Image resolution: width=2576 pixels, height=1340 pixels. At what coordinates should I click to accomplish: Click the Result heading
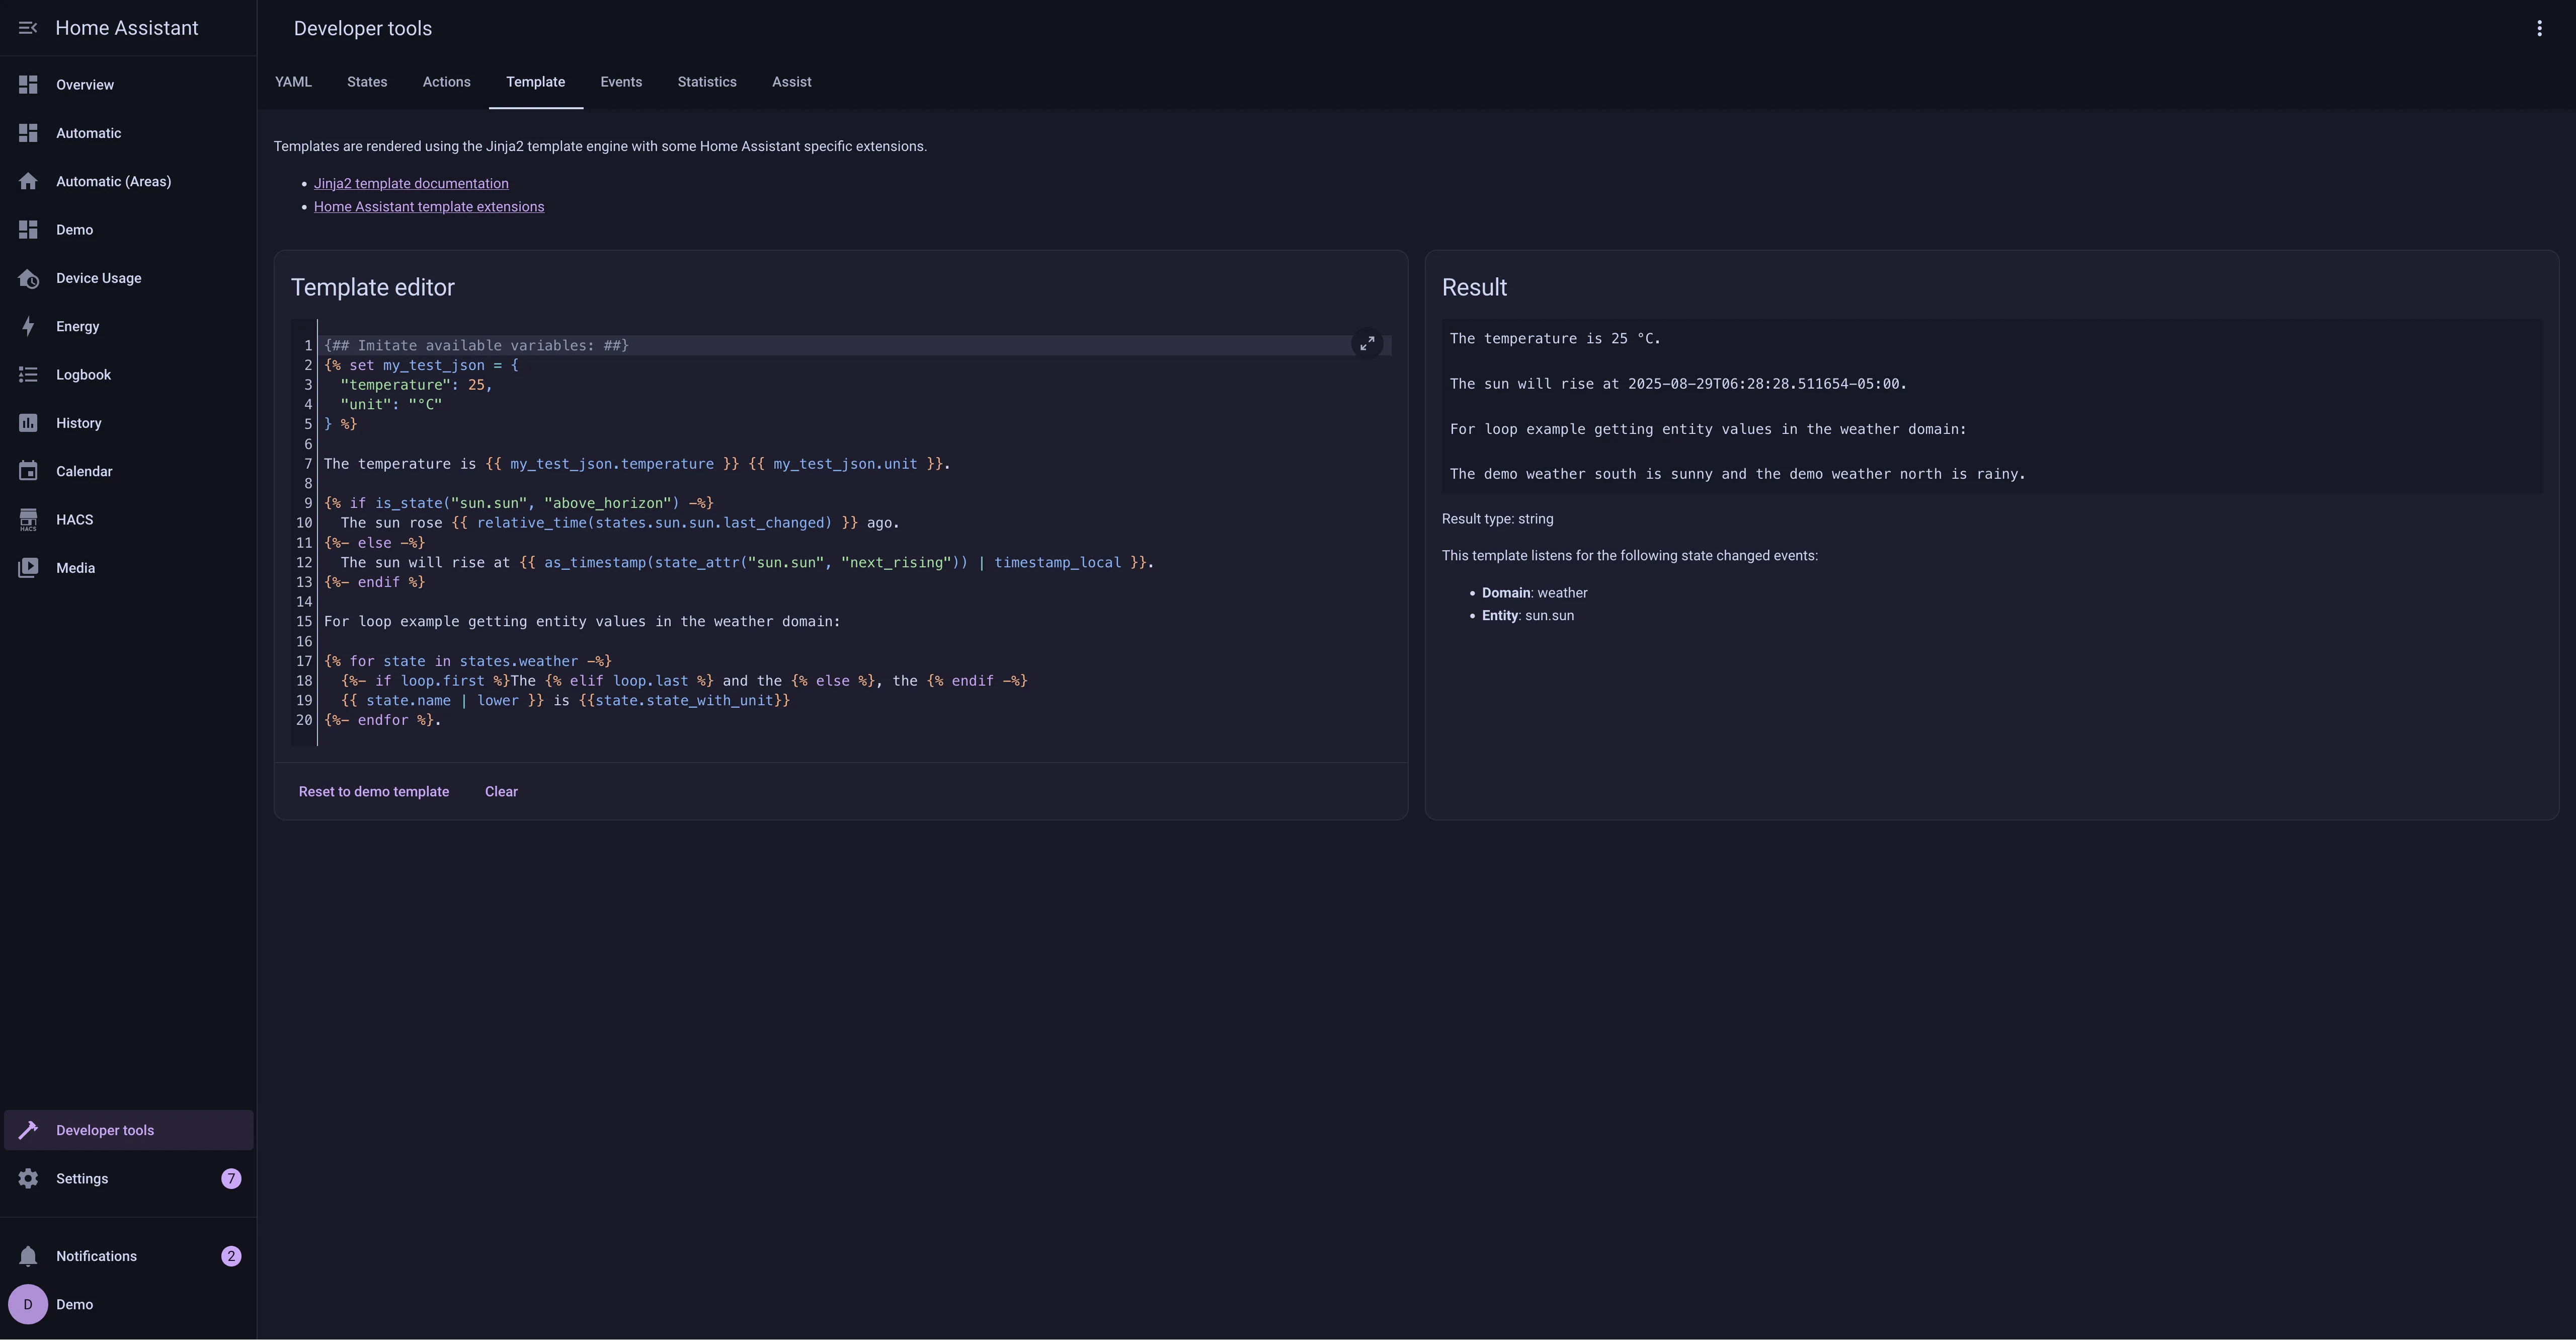pyautogui.click(x=1474, y=287)
